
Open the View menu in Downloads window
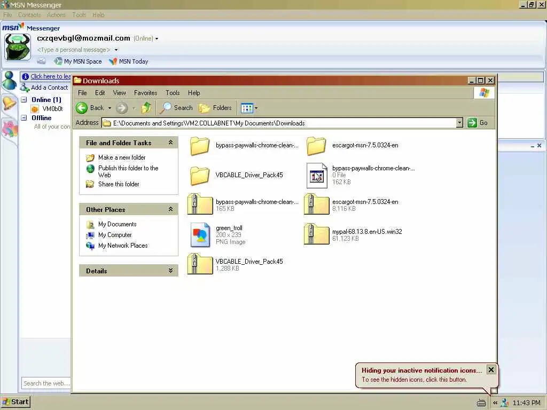(119, 93)
